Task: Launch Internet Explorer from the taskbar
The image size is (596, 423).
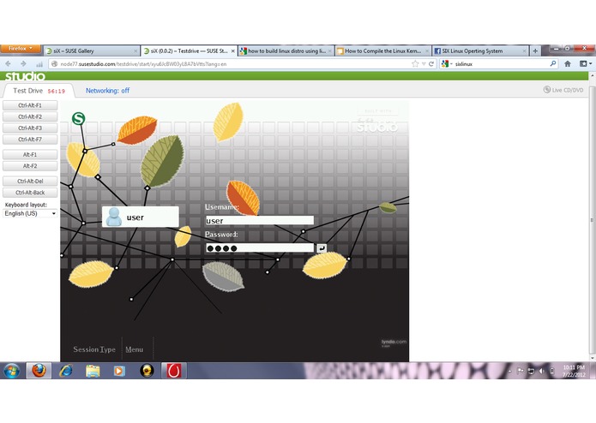Action: (x=66, y=371)
